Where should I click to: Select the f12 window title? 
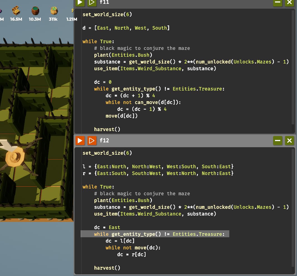click(x=104, y=141)
